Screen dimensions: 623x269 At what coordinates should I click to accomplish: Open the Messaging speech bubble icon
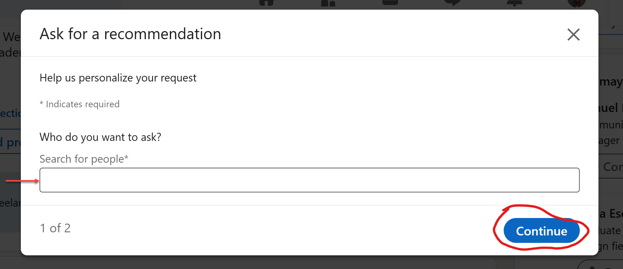452,3
